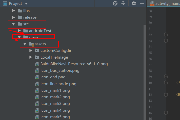
Task: Click the Icon_bus_station.png file icon
Action: pos(37,70)
